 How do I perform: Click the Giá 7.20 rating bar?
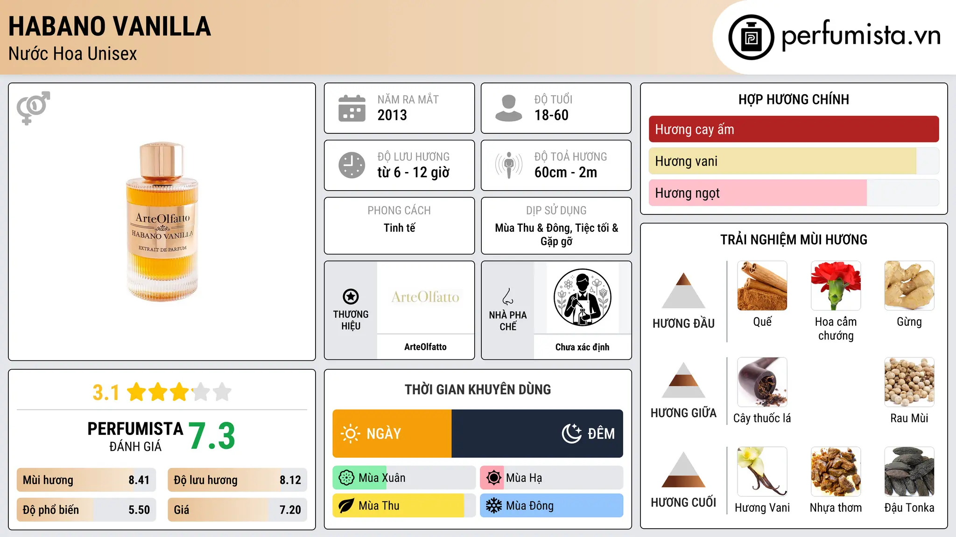click(x=237, y=509)
